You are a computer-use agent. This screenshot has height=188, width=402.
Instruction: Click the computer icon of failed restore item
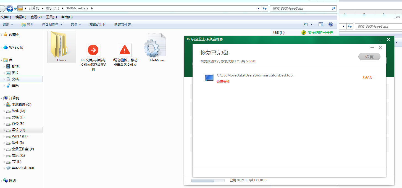[209, 78]
